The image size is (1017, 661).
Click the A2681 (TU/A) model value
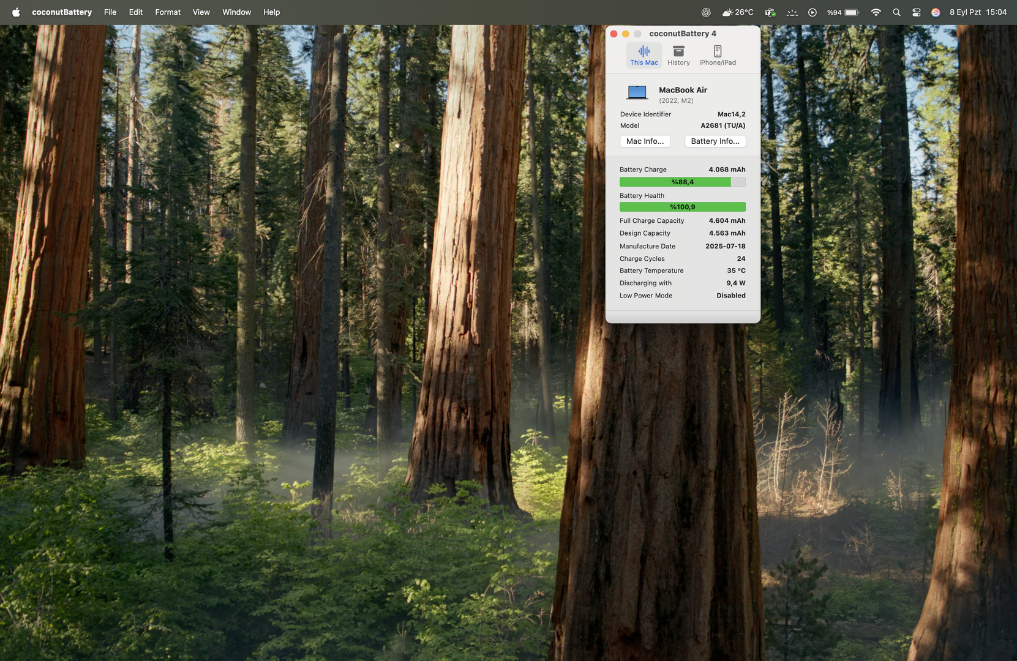pyautogui.click(x=723, y=125)
